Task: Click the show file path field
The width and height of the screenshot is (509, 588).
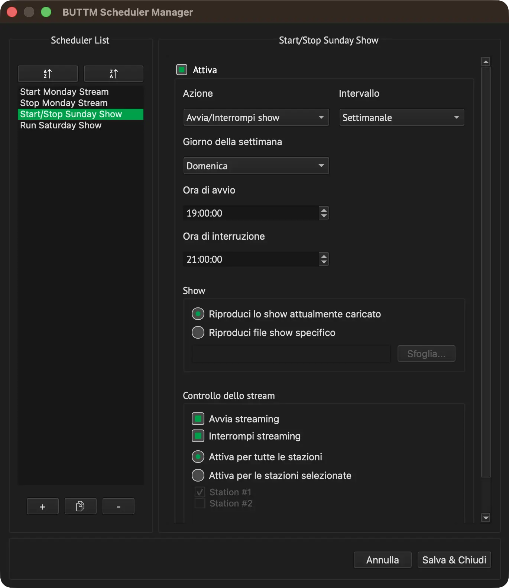Action: (x=291, y=354)
